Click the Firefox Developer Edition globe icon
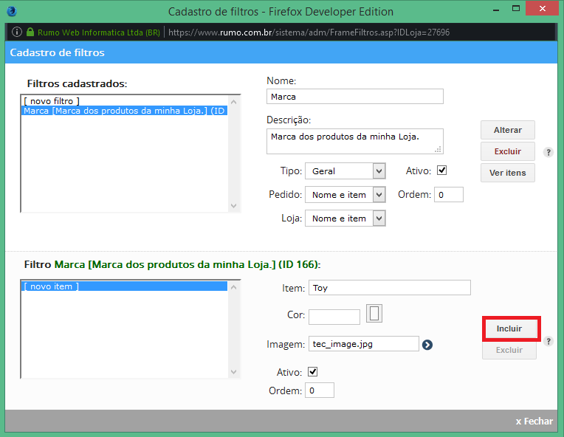 pos(12,11)
